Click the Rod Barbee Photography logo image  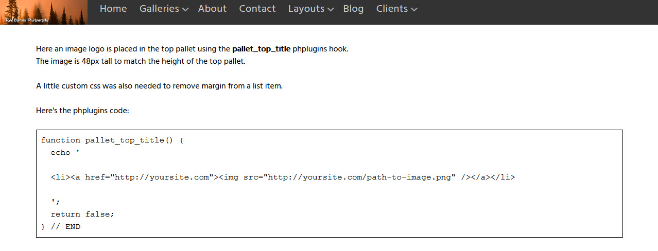point(44,12)
